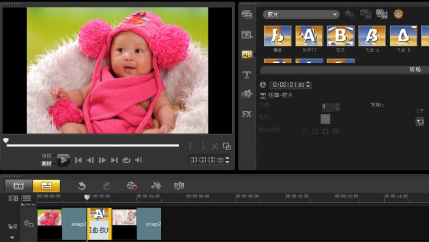Jump to the start (Home)
Screen dimensions: 429x242
78,161
